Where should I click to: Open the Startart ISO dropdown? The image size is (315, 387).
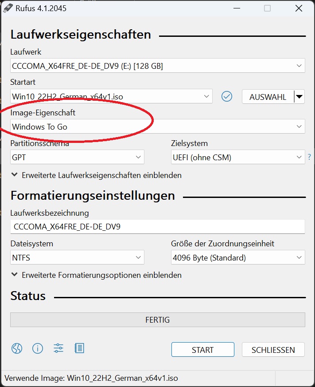(111, 96)
